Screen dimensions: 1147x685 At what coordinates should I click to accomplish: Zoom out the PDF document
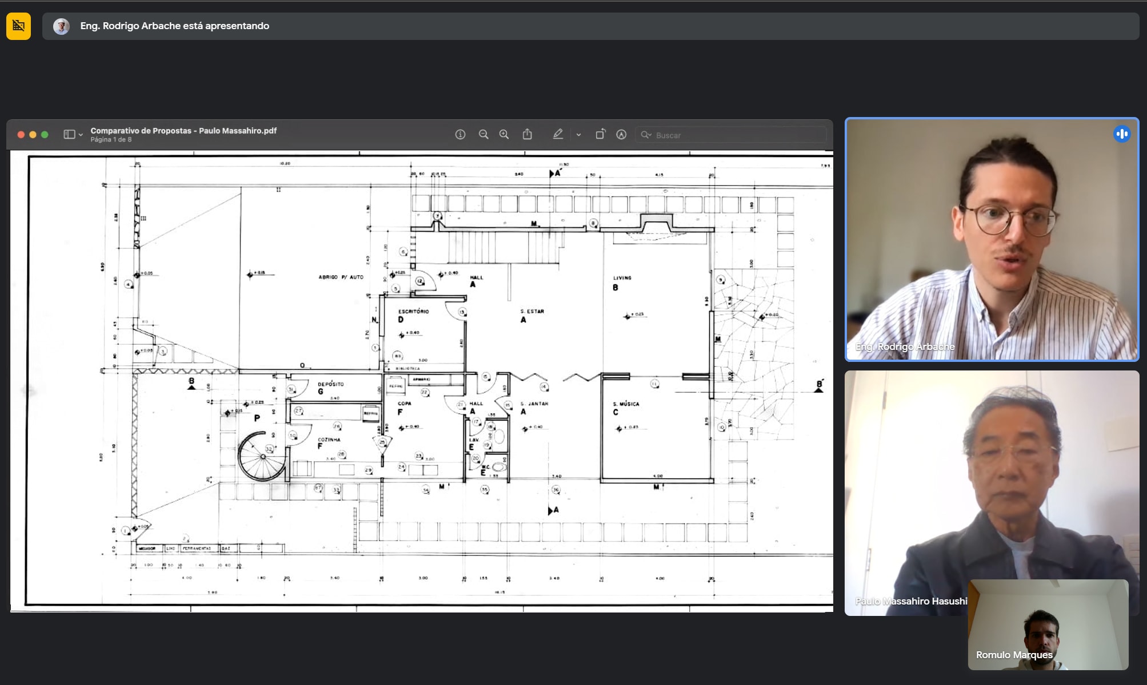pyautogui.click(x=483, y=135)
